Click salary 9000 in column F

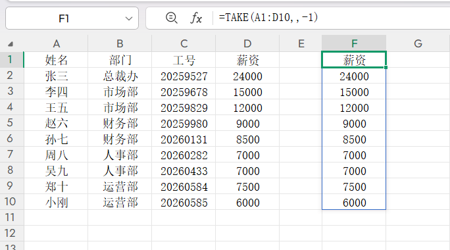point(354,124)
